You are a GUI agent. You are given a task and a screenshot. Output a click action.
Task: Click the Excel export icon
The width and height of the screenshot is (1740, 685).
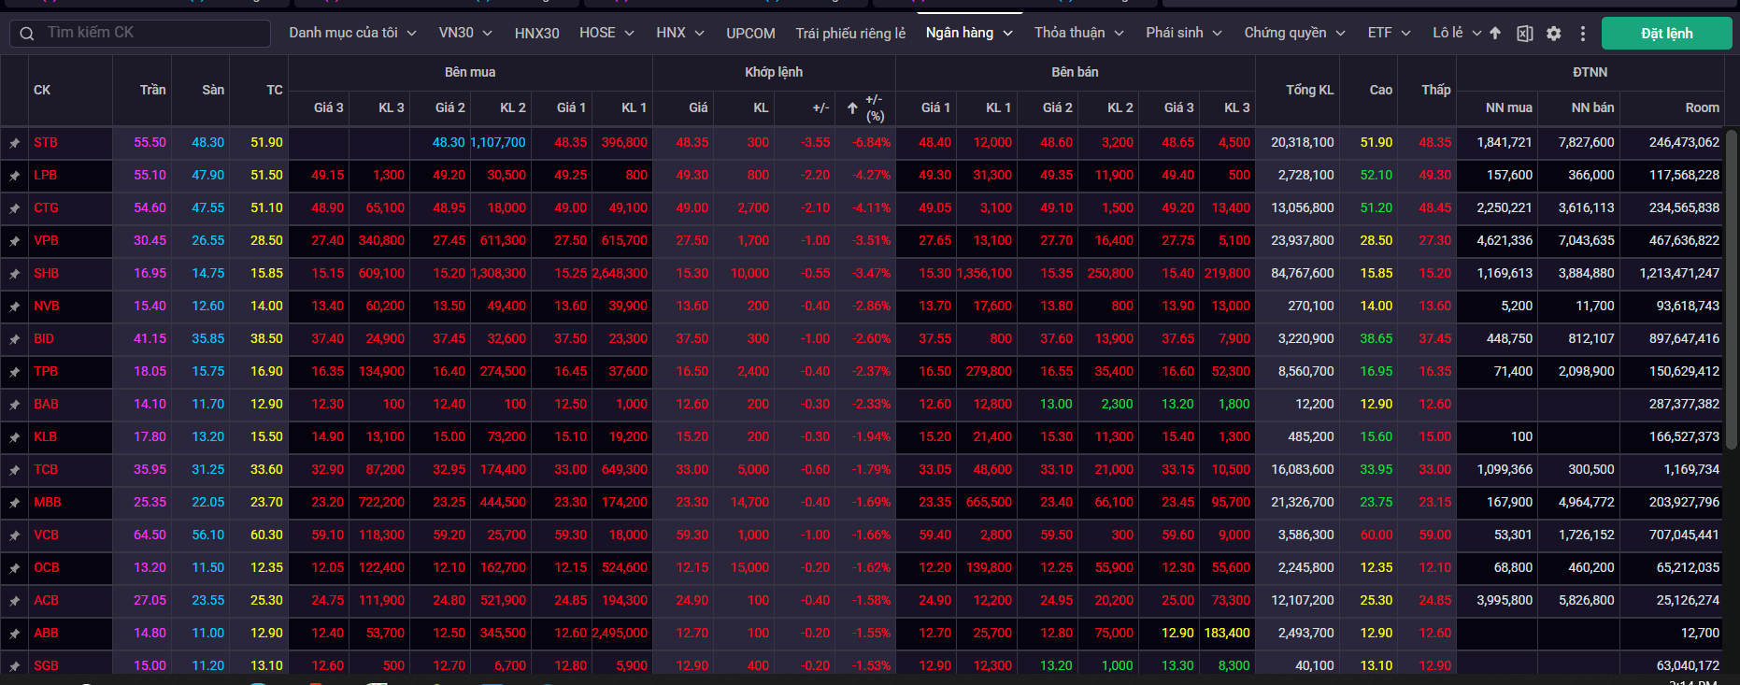pyautogui.click(x=1524, y=34)
